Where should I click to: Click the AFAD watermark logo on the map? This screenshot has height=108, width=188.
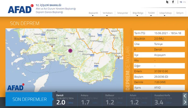pos(16,87)
